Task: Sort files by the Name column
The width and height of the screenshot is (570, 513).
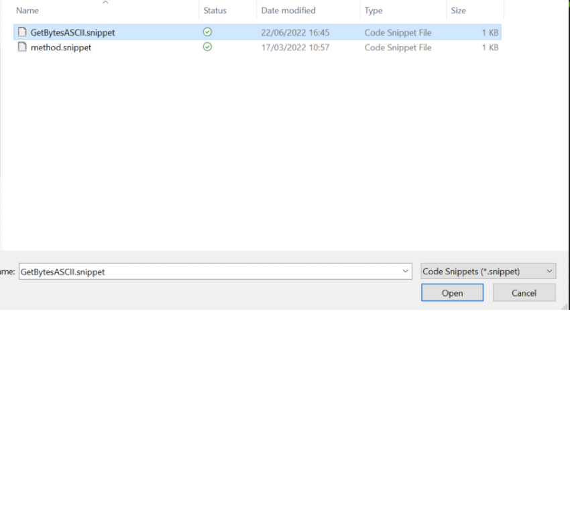Action: pos(27,11)
